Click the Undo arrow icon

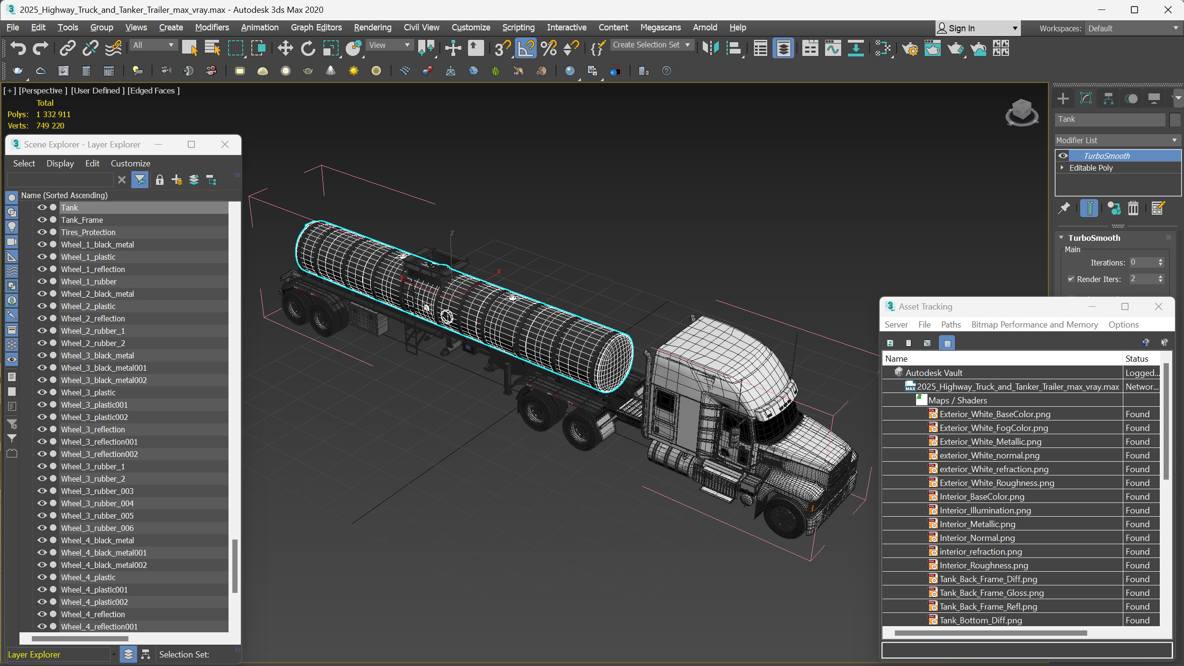tap(18, 48)
